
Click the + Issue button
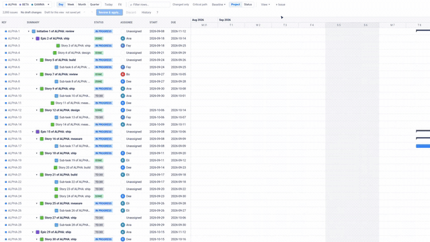(280, 5)
